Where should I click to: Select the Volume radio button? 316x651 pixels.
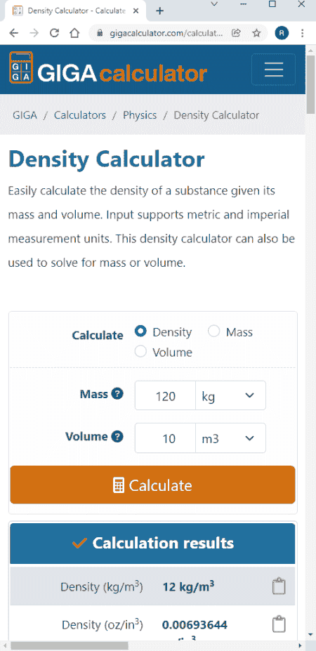[x=140, y=352]
